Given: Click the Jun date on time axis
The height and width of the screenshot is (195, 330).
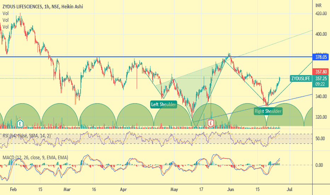Looking at the screenshot, I should coord(231,190).
